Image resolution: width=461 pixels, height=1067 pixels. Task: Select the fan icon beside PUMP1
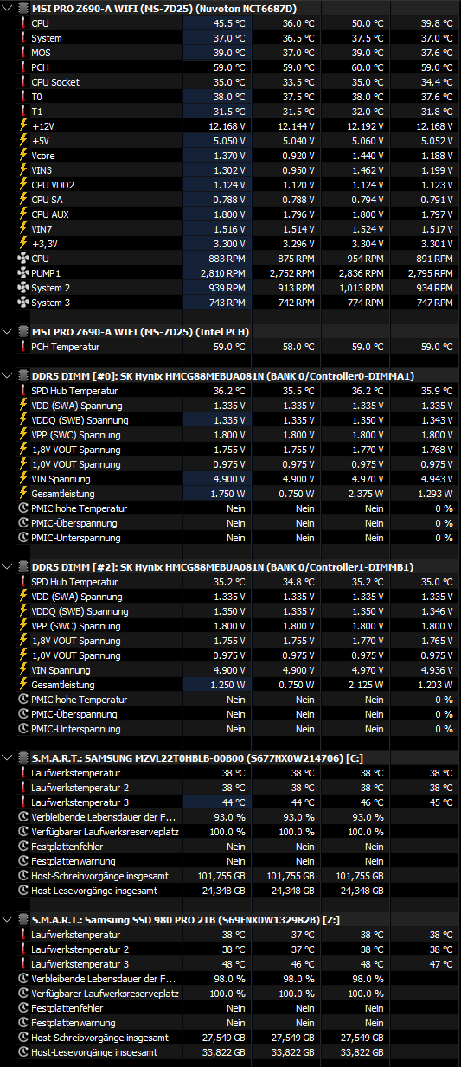22,273
